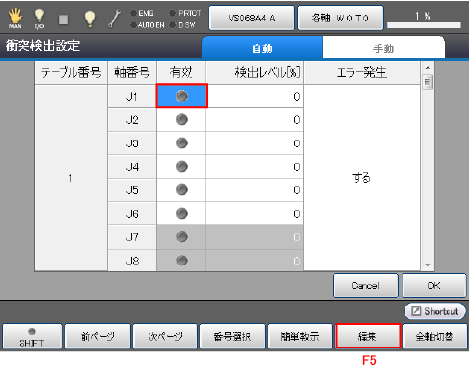Click the MAN hand mode icon
Viewport: 469px width, 367px height.
[x=15, y=19]
